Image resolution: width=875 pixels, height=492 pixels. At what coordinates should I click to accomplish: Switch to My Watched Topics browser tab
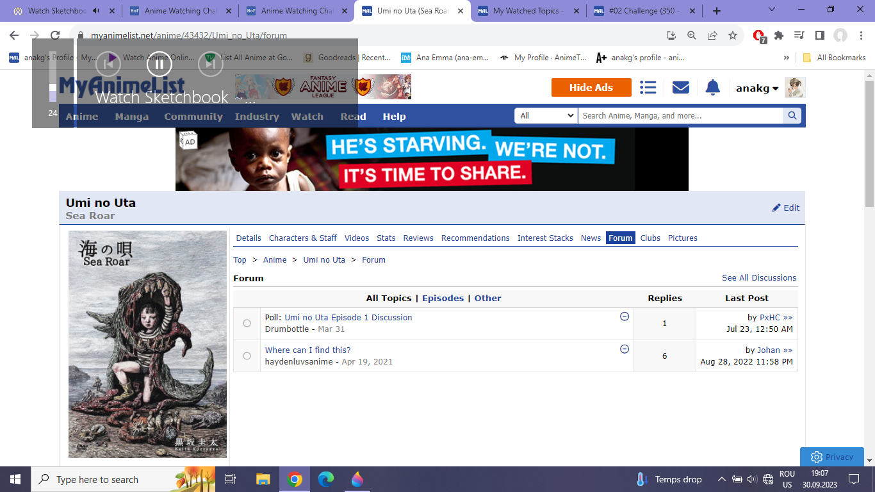coord(528,11)
